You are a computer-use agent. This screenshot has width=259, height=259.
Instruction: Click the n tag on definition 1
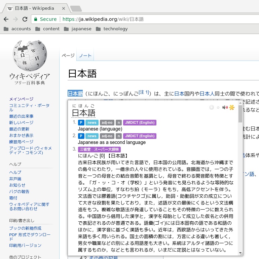[x=119, y=122]
